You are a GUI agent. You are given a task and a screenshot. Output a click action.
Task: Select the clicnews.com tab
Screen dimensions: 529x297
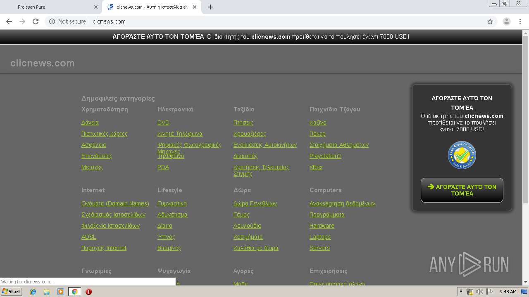click(152, 7)
